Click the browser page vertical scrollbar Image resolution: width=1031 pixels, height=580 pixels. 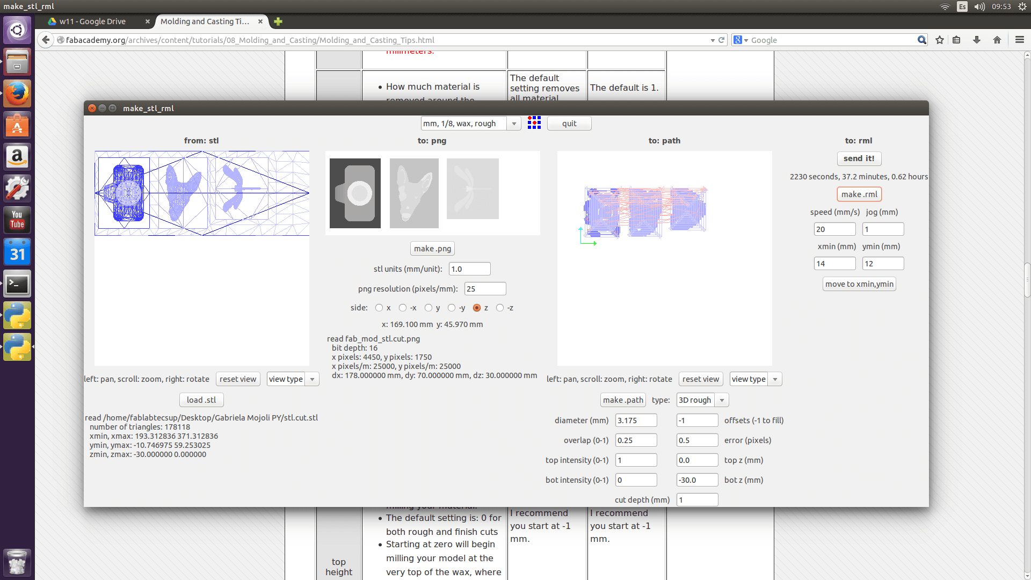click(x=1027, y=279)
